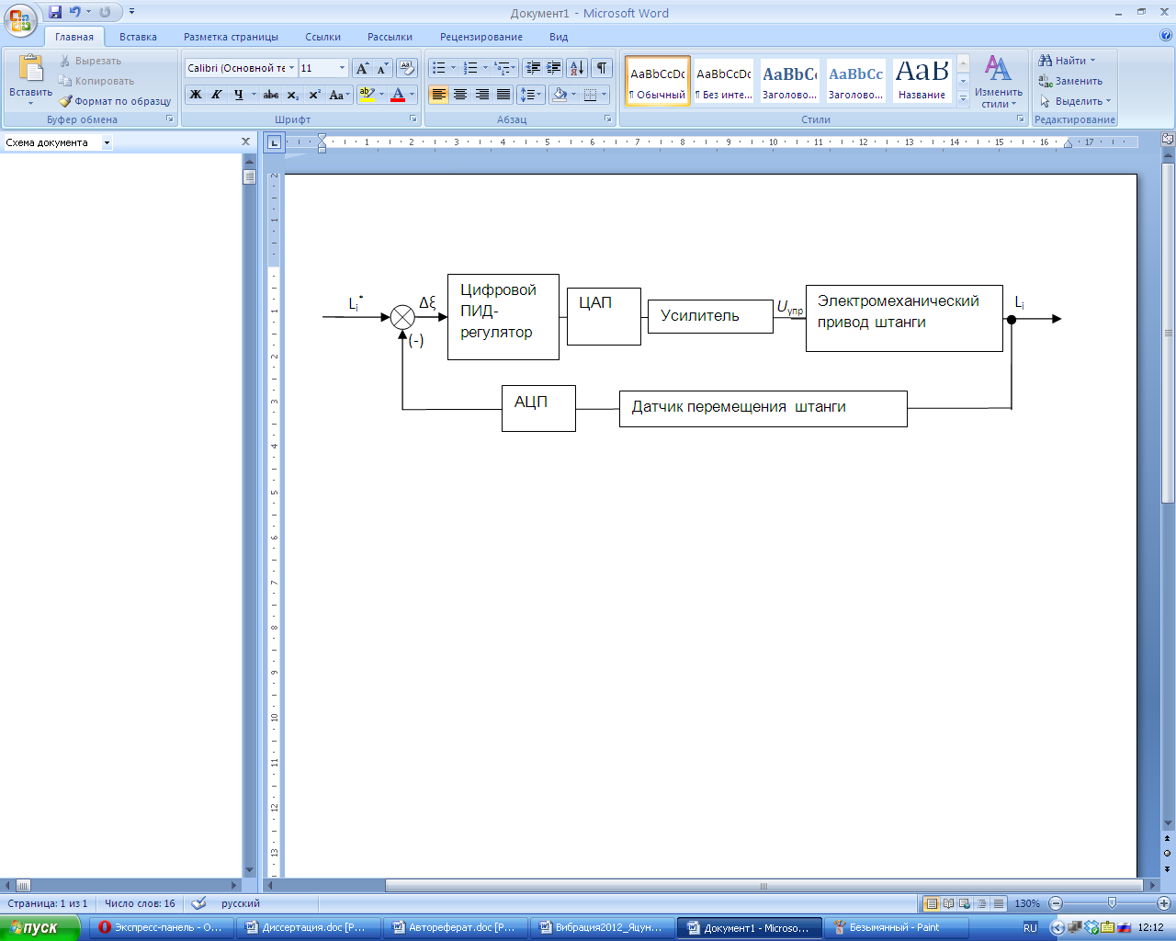Click the numbered list icon

tap(470, 68)
